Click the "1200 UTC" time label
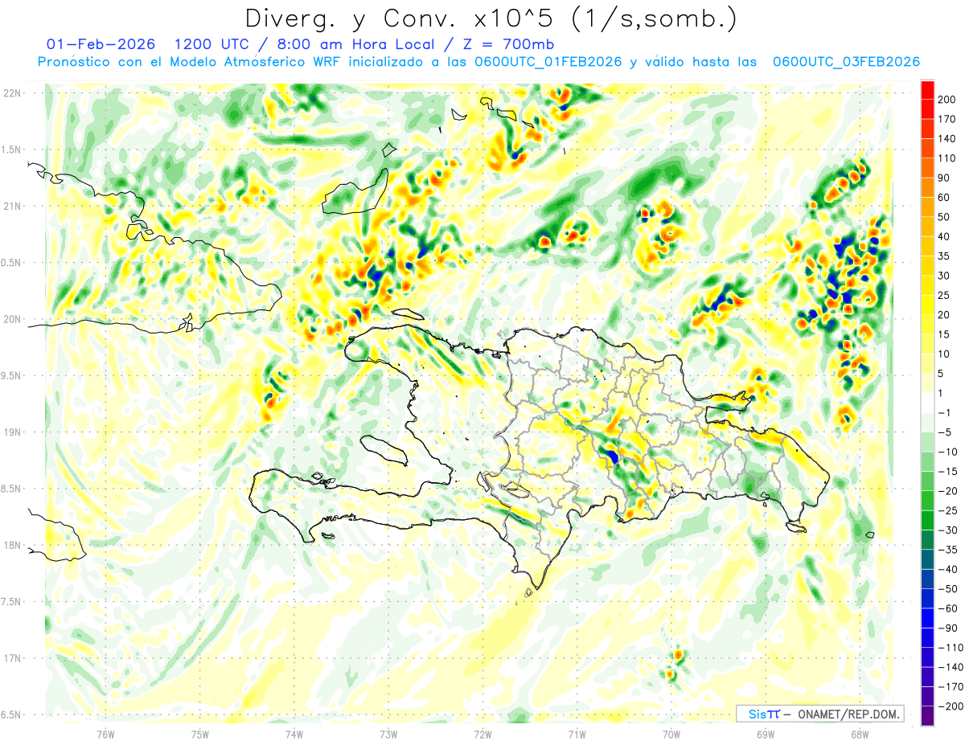The image size is (965, 745). pos(211,44)
